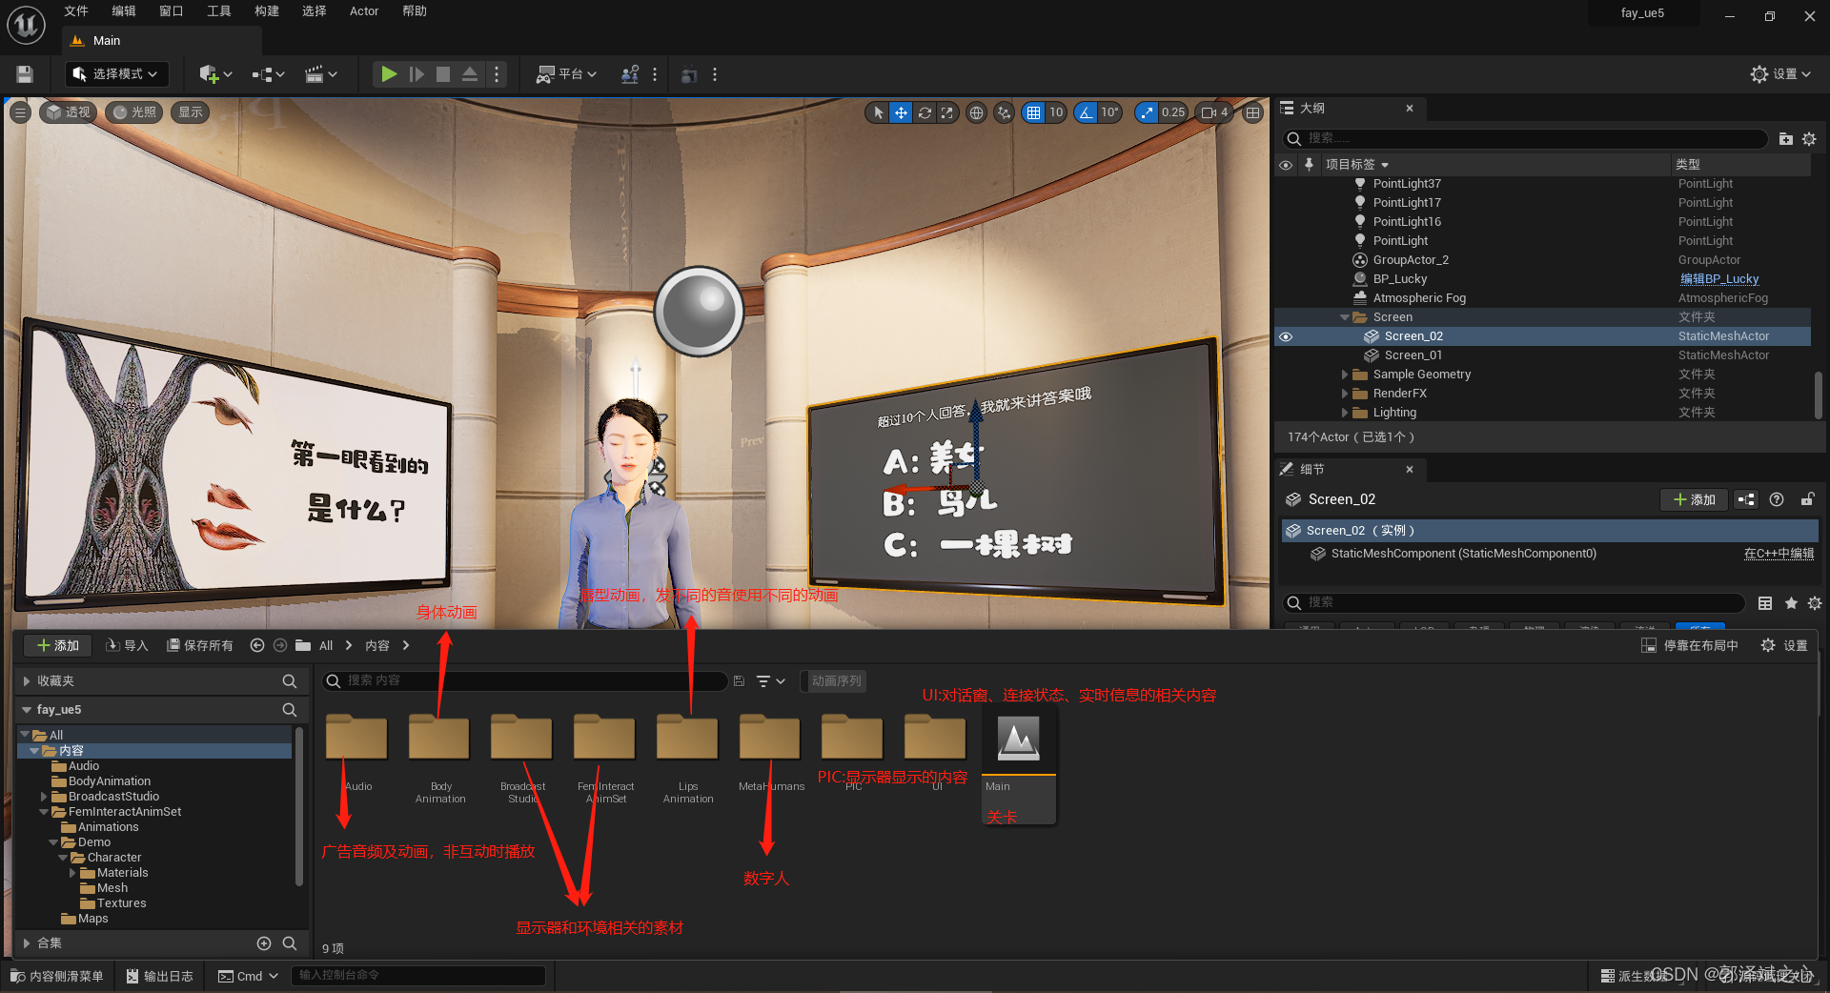Toggle rotation snapping angle icon
Image resolution: width=1830 pixels, height=993 pixels.
1086,112
